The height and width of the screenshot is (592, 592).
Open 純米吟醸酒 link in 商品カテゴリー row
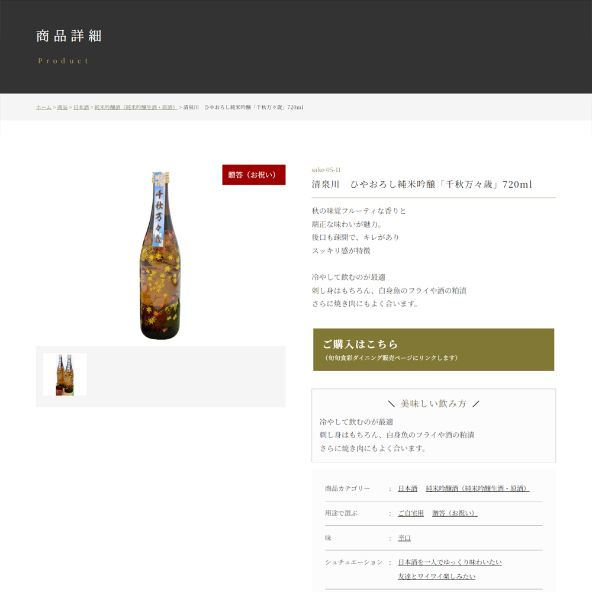pos(477,488)
